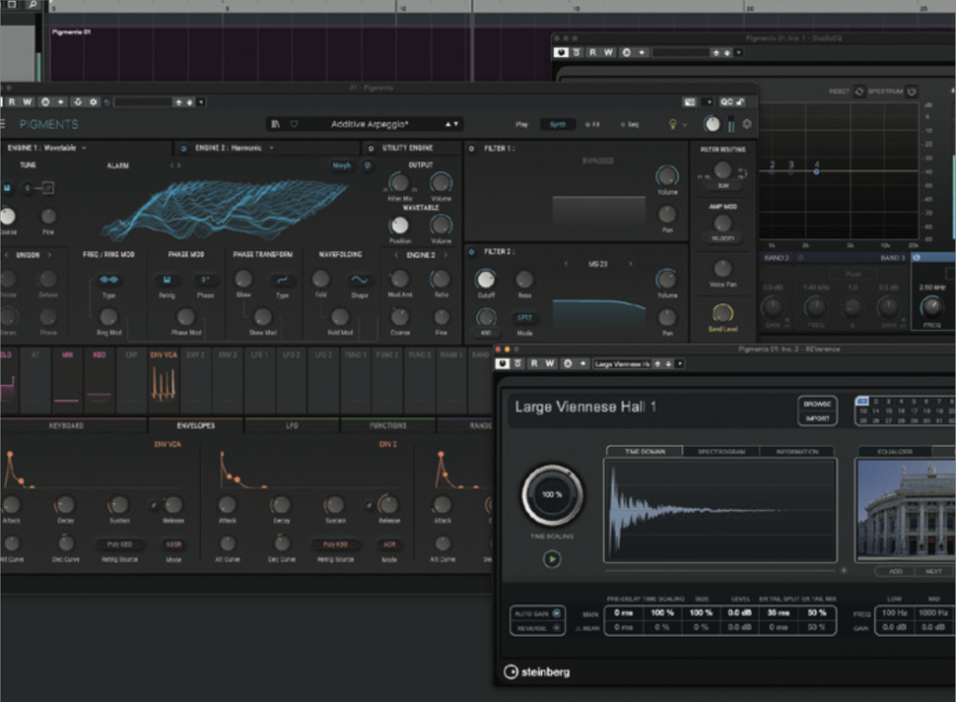Image resolution: width=956 pixels, height=702 pixels.
Task: Click the IMPORT button in REVerence
Action: pyautogui.click(x=820, y=417)
